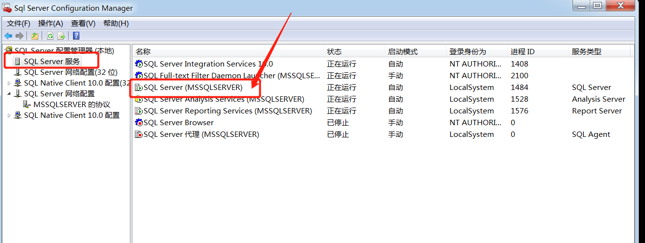Click the SQL Server Reporting Services icon
Image resolution: width=645 pixels, height=243 pixels.
(139, 111)
